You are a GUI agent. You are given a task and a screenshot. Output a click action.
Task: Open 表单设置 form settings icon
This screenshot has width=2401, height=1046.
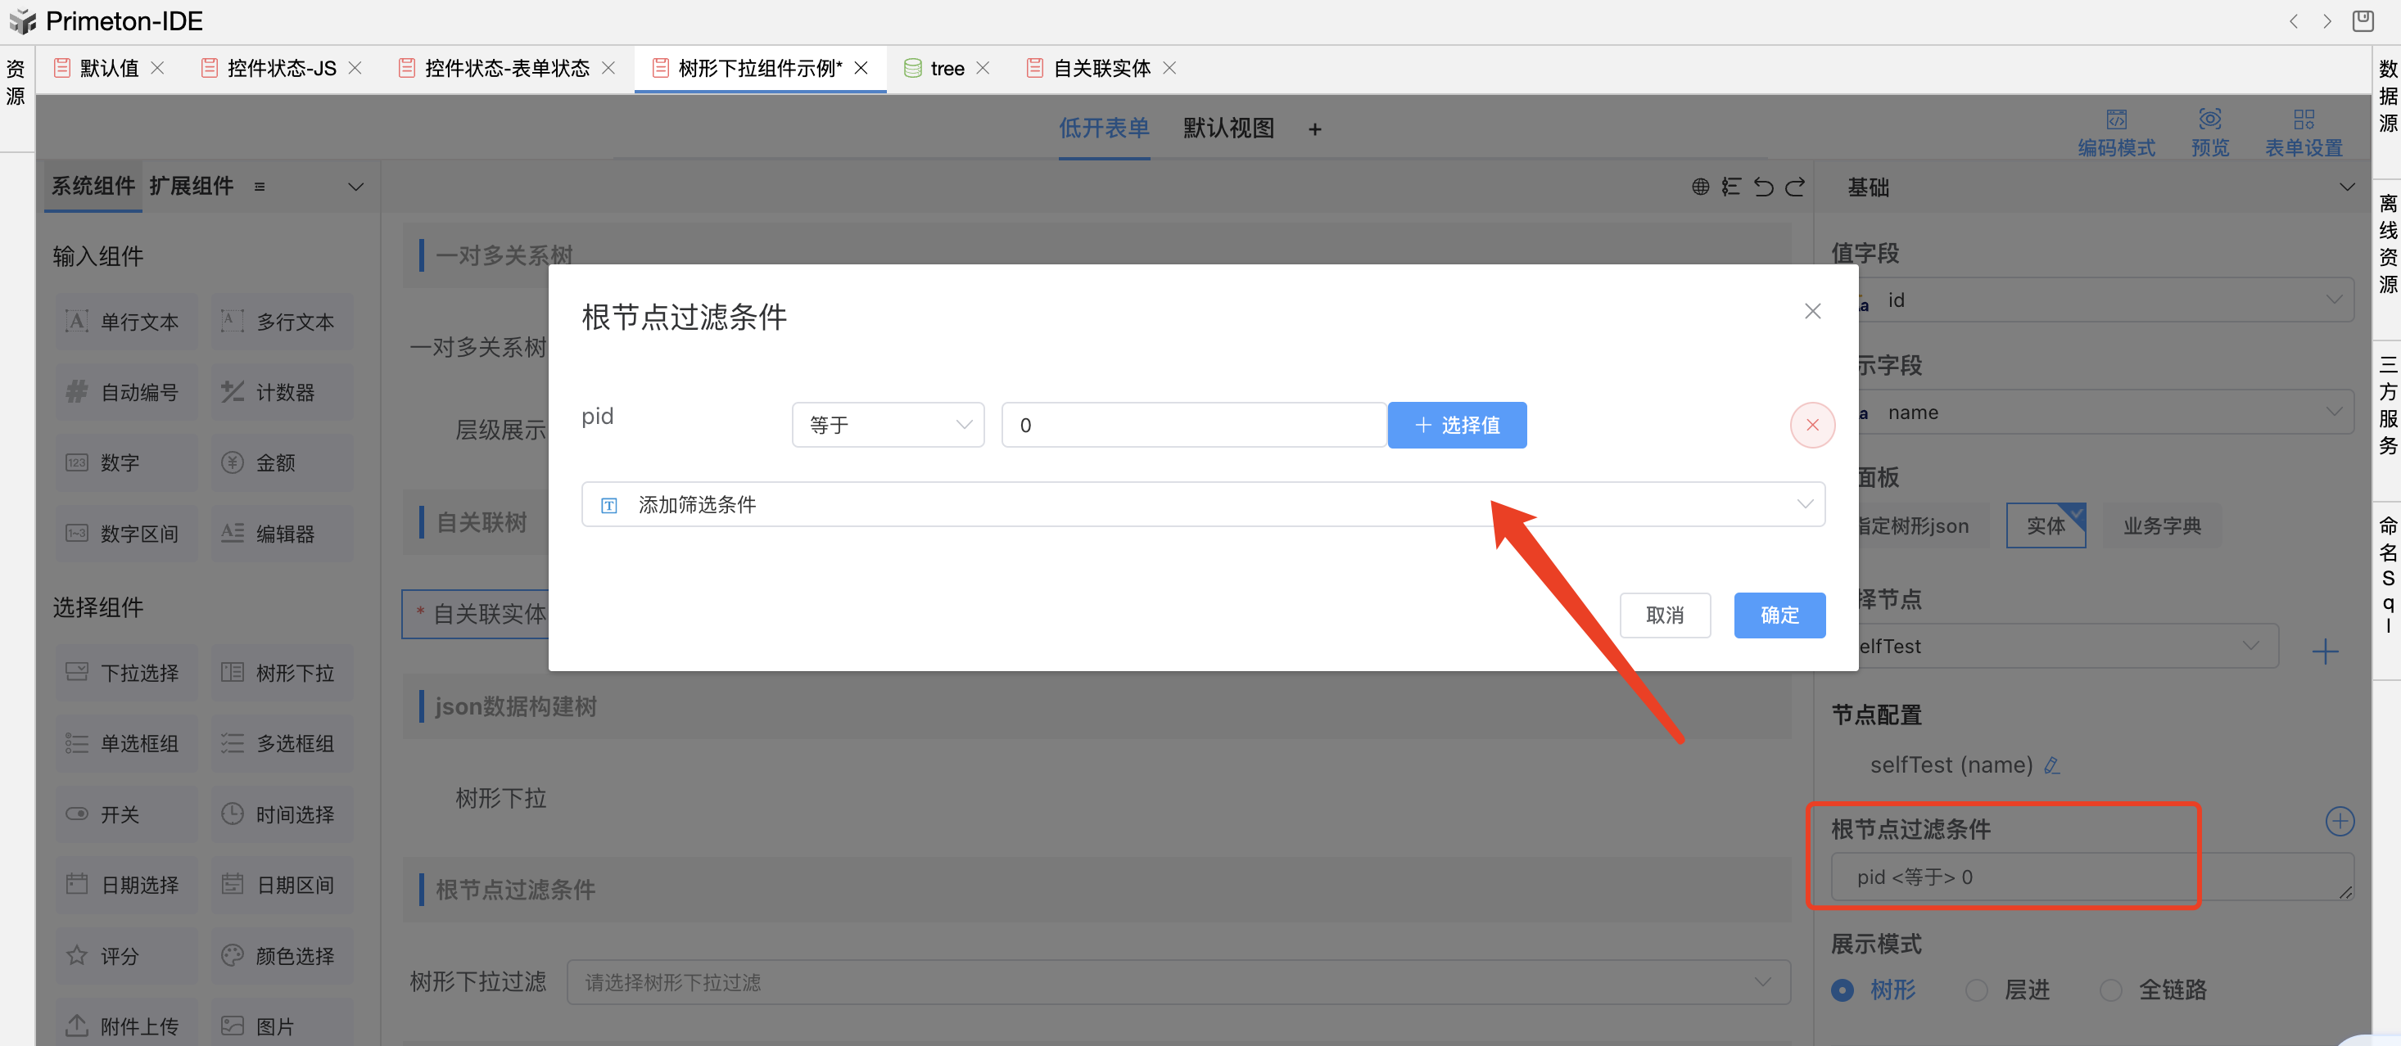click(2303, 120)
